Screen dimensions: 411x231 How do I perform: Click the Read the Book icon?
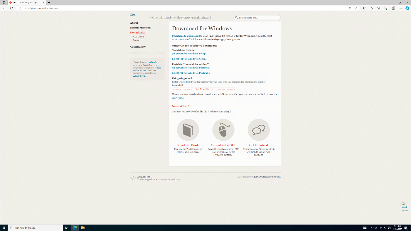click(188, 130)
